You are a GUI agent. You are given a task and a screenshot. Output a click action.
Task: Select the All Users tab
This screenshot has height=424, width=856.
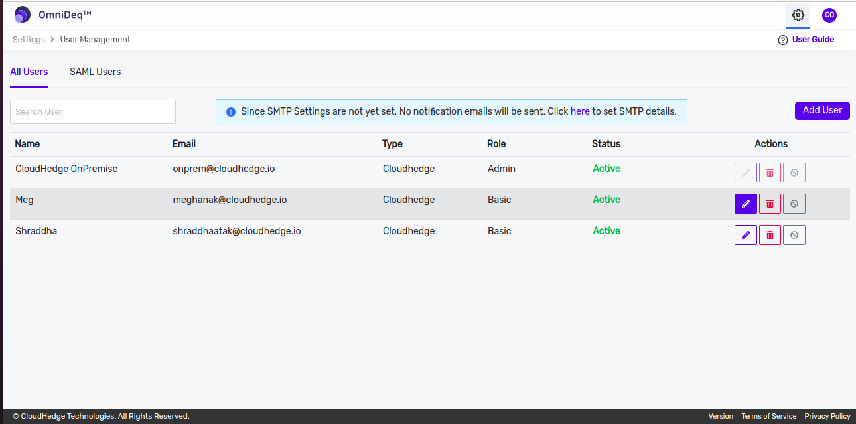[29, 72]
